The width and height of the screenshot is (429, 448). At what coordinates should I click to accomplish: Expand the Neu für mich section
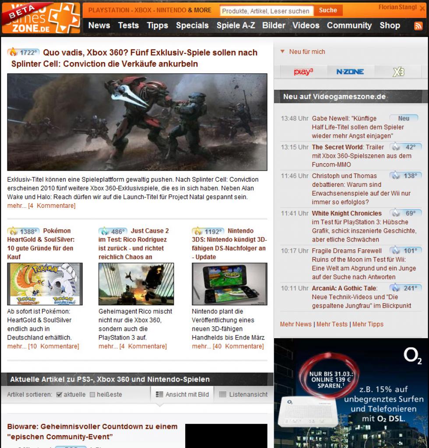tap(303, 52)
